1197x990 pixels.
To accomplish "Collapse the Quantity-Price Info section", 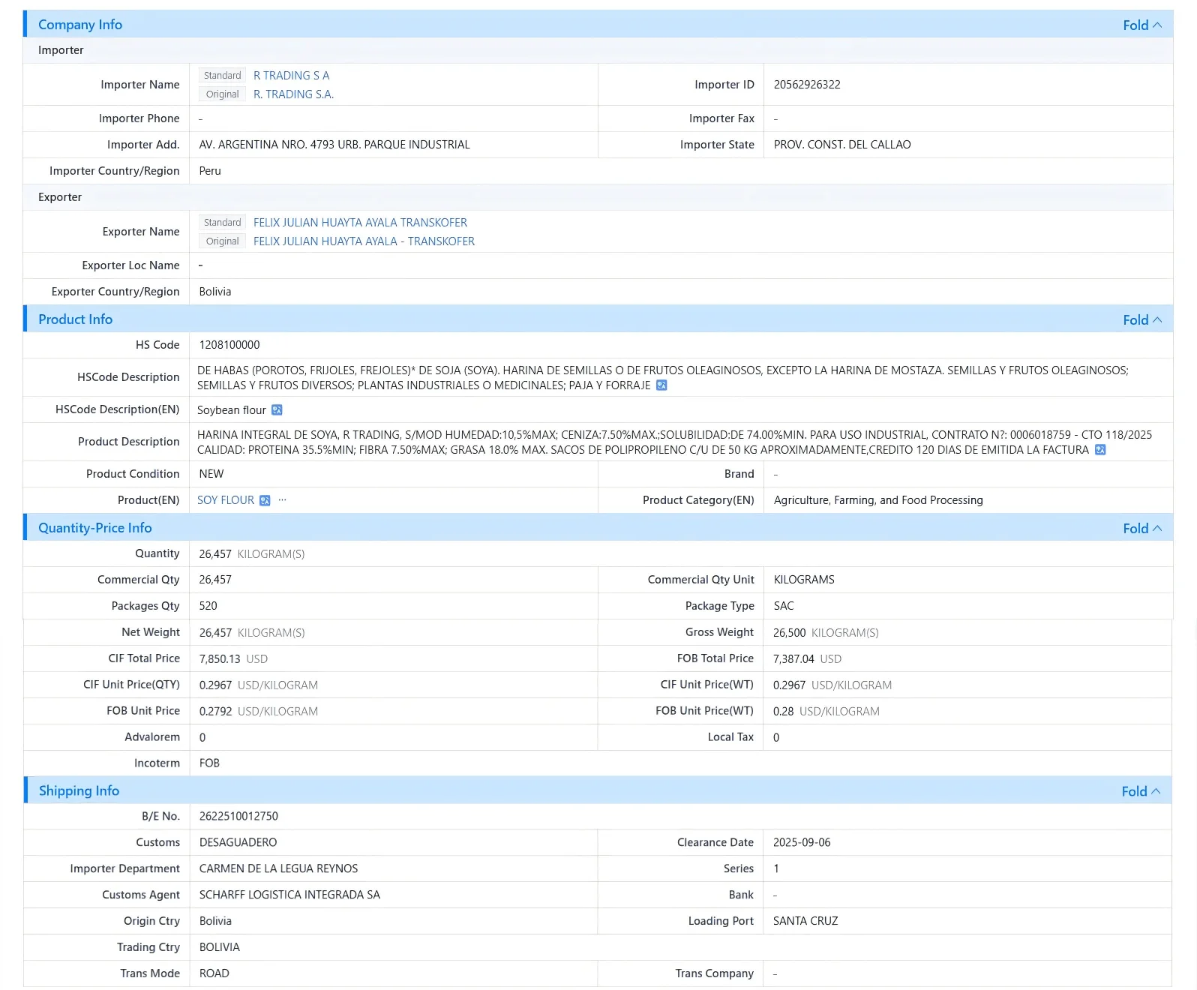I will 1141,528.
